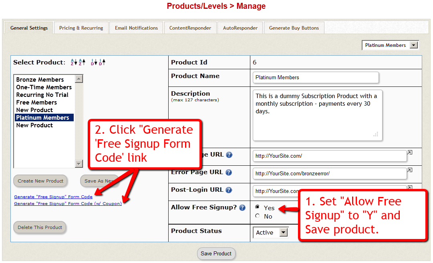Open help icon beside Post-Login URL
Viewport: 433px width, 263px height.
pos(229,190)
